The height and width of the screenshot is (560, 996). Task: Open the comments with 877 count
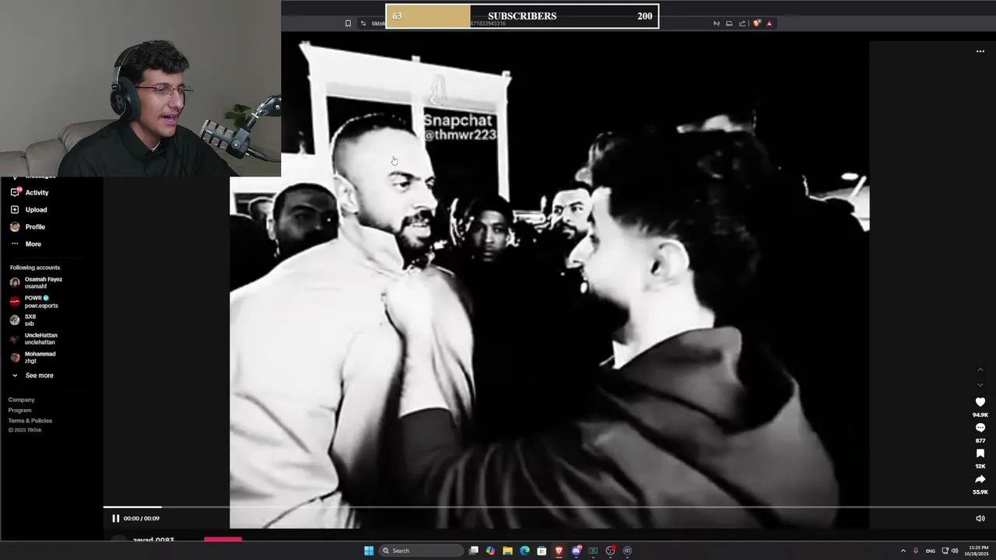pyautogui.click(x=980, y=428)
